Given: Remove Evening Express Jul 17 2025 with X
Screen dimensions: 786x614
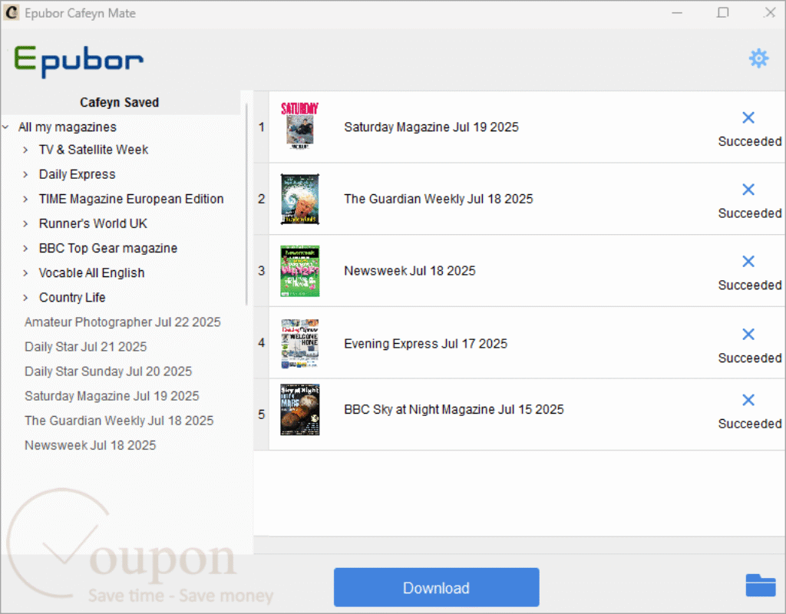Looking at the screenshot, I should (x=748, y=334).
